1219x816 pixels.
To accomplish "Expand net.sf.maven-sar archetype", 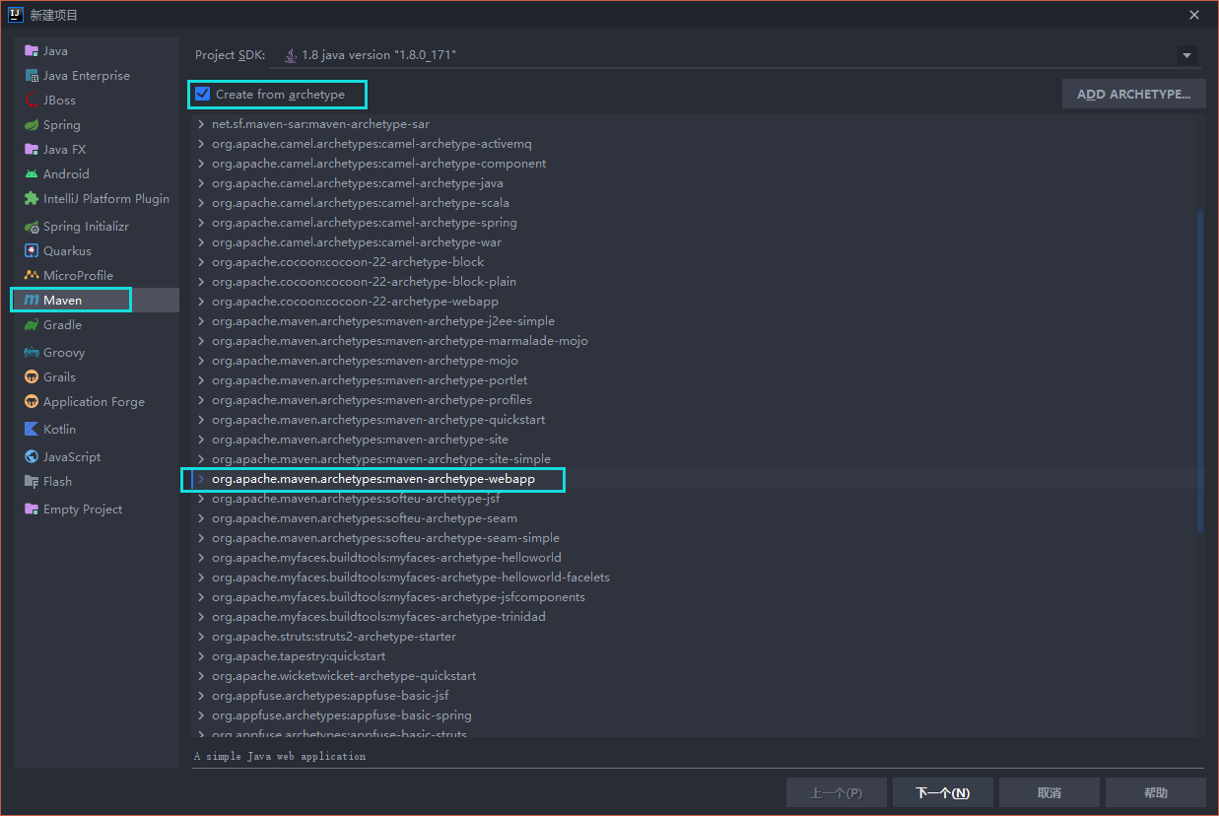I will [x=201, y=124].
